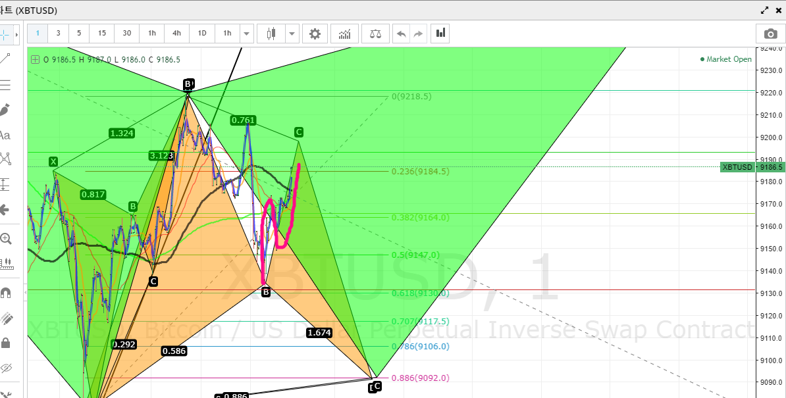This screenshot has width=786, height=398.
Task: Select the 0.707(9117.5) Fibonacci level label
Action: point(421,322)
